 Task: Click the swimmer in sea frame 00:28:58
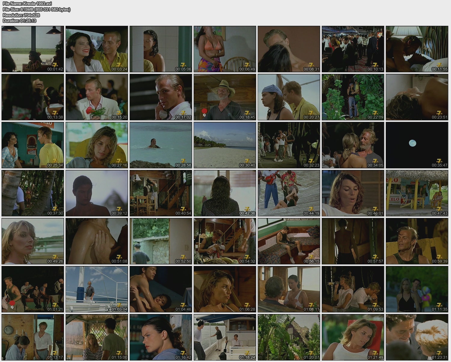161,145
